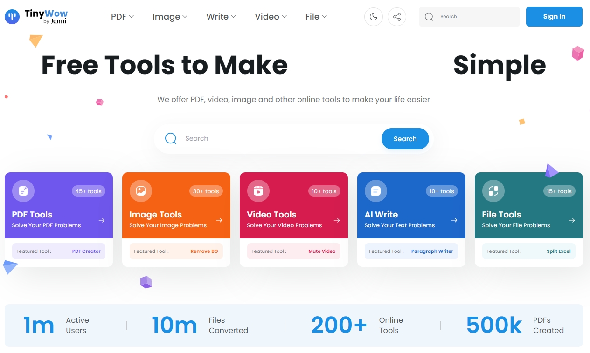The width and height of the screenshot is (590, 353).
Task: Click the 15+ tools badge
Action: (x=559, y=191)
